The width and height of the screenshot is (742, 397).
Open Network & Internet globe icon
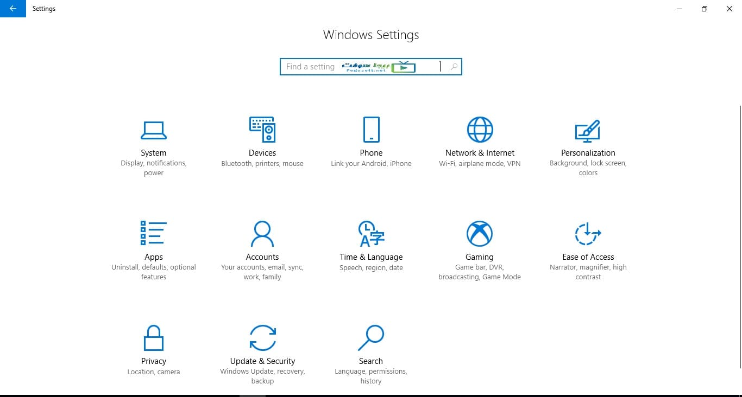[x=480, y=130]
